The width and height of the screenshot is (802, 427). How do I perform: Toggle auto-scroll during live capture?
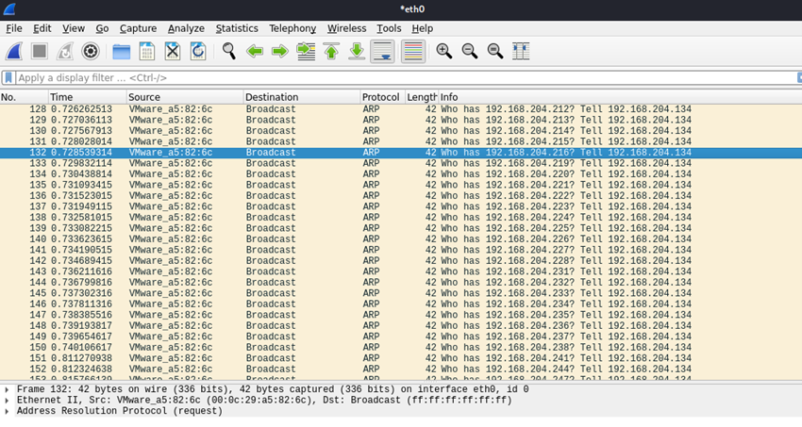pos(382,51)
